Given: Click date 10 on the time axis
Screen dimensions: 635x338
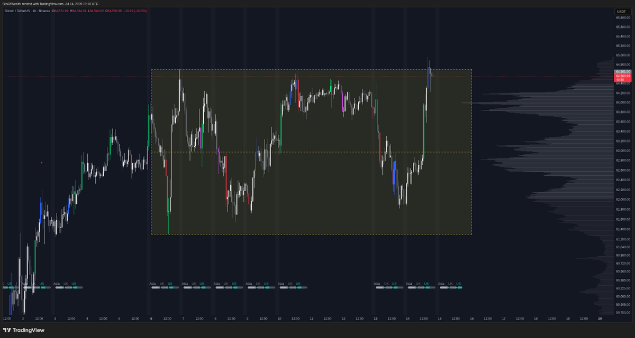Looking at the screenshot, I should (x=279, y=319).
